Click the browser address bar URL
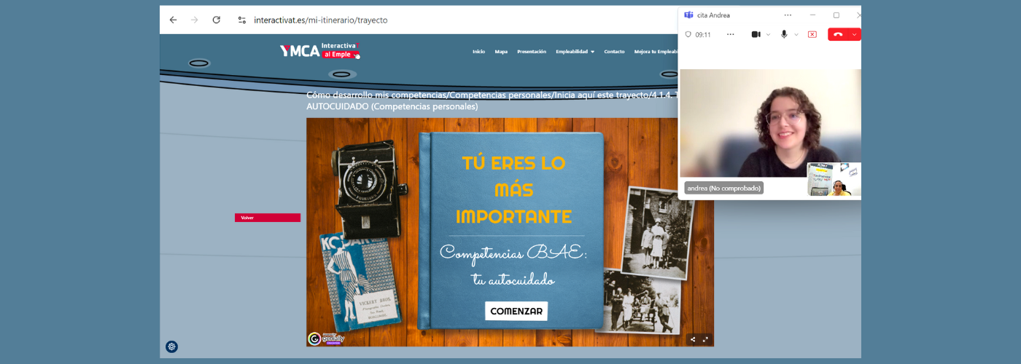1021x364 pixels. pyautogui.click(x=320, y=20)
